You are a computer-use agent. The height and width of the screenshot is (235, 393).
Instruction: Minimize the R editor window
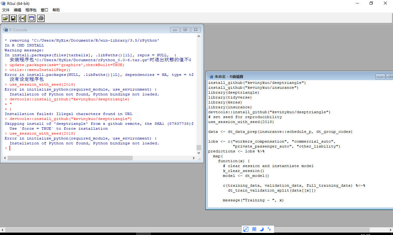coord(380,76)
